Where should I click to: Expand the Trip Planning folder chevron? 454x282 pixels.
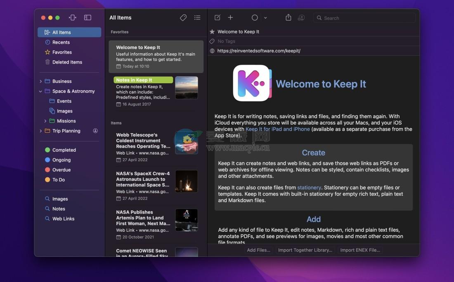tap(40, 131)
